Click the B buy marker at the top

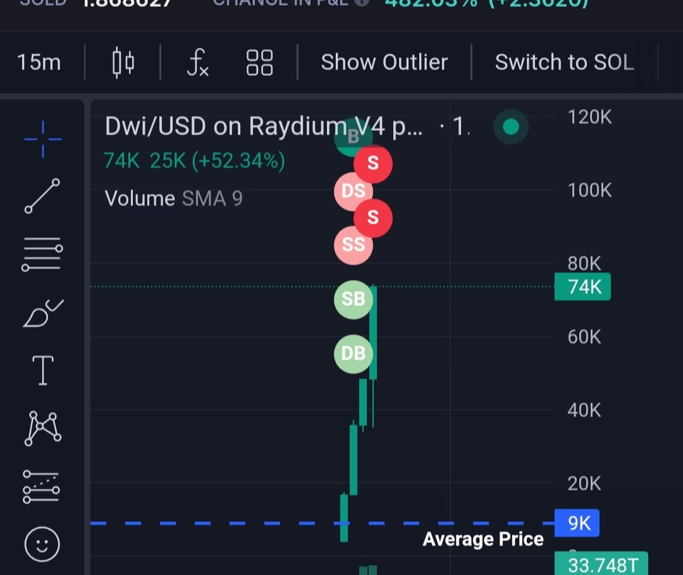tap(354, 138)
